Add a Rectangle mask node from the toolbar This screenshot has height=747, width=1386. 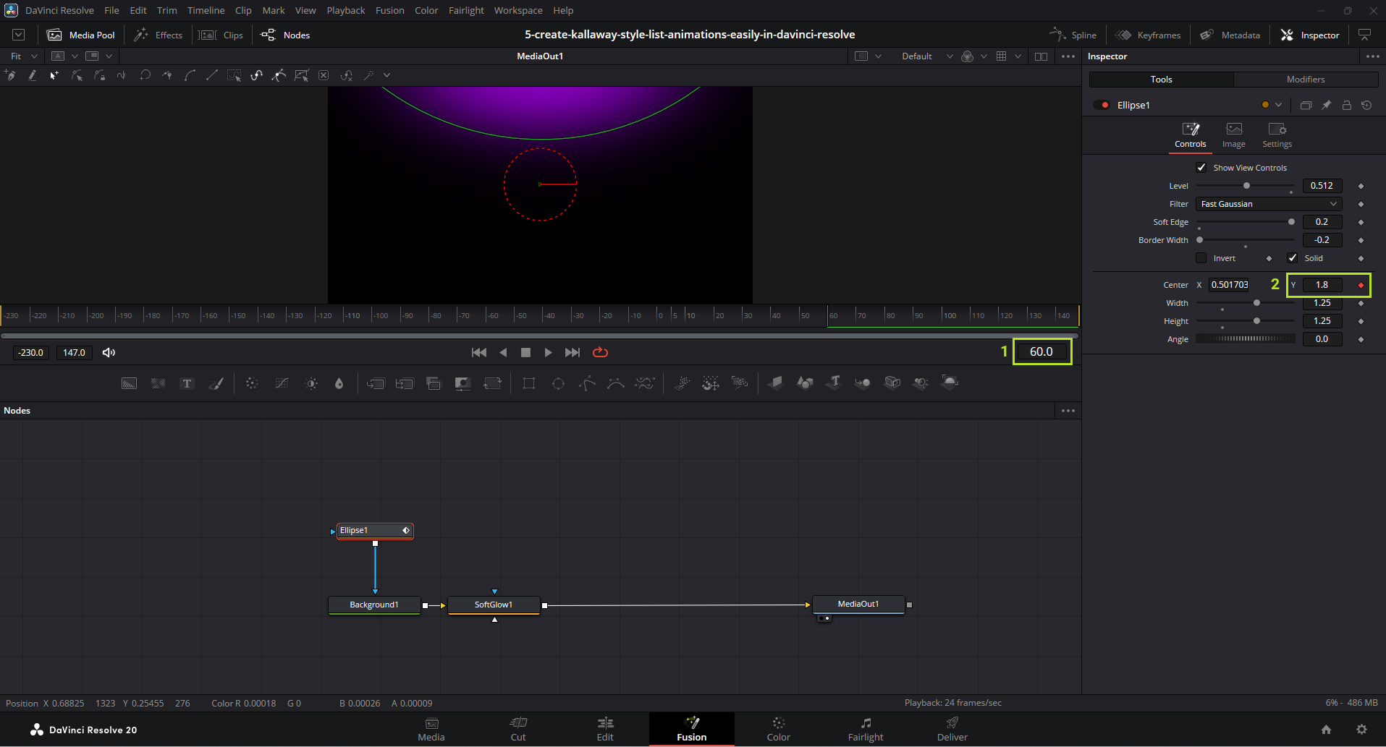529,383
